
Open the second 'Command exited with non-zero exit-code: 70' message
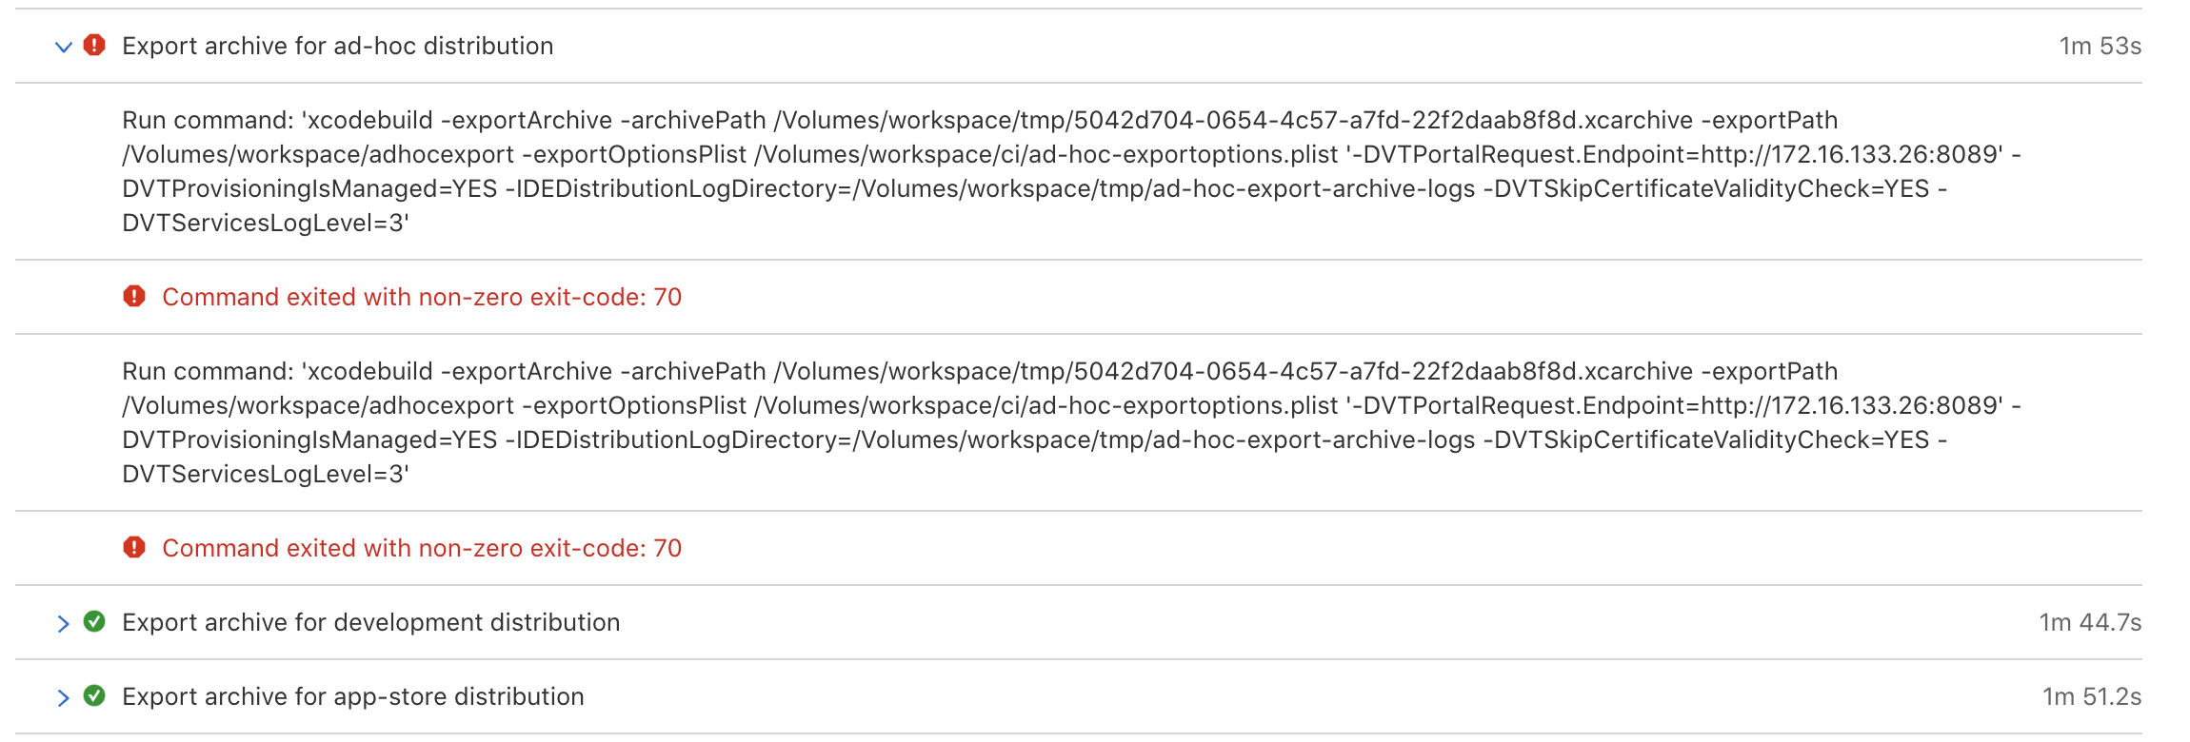tap(422, 548)
